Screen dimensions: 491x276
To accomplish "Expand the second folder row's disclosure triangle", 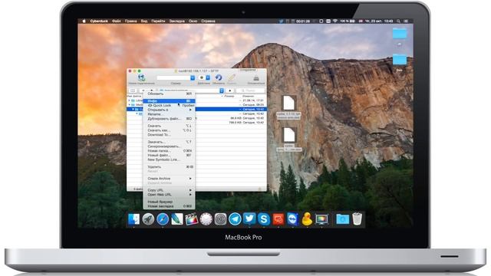I will (x=130, y=105).
